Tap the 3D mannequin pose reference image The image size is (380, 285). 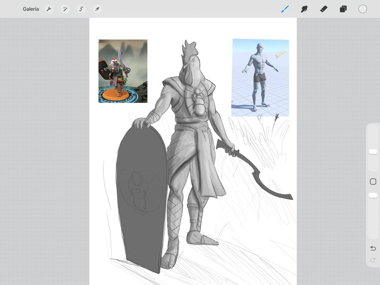click(x=260, y=77)
